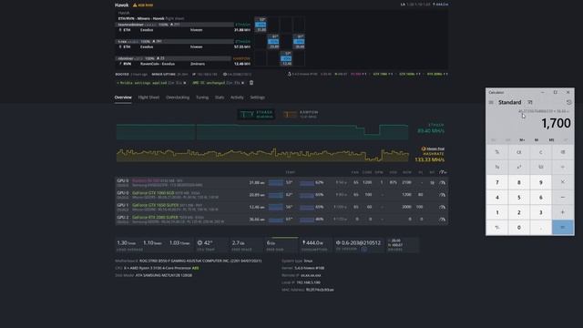This screenshot has width=583, height=328.
Task: Open the Calculator navigation hamburger menu
Action: 491,102
